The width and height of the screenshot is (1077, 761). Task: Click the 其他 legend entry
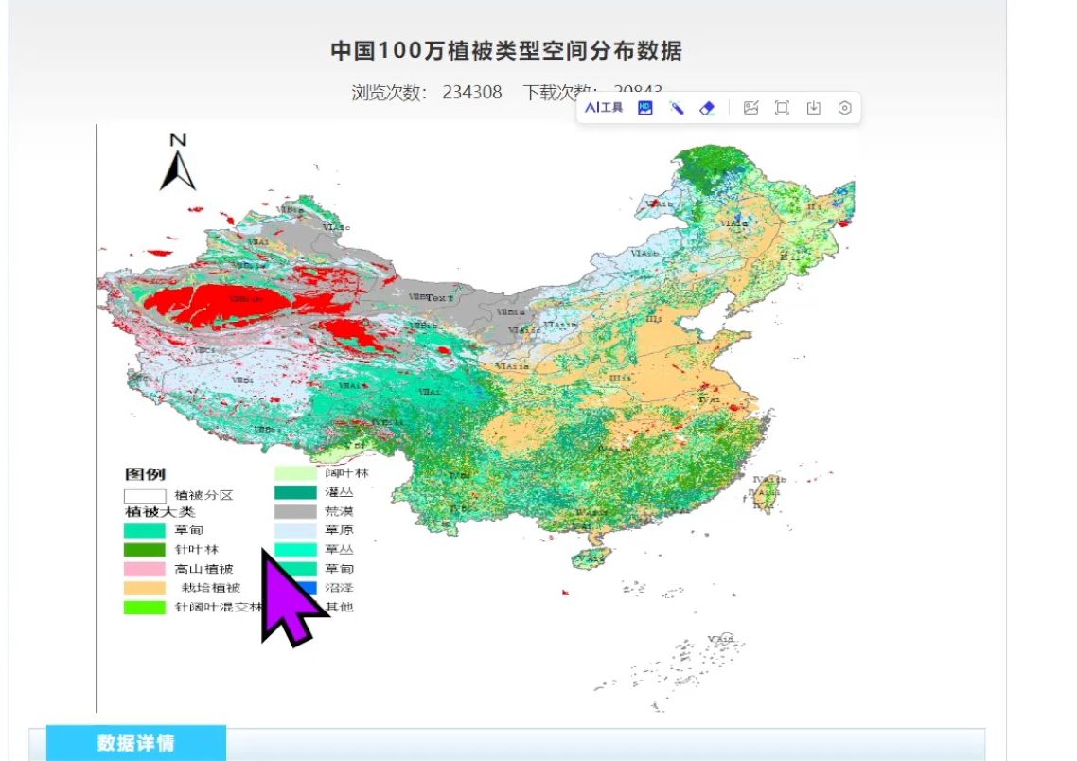pos(341,607)
